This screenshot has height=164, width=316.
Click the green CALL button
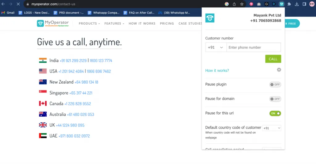273,59
